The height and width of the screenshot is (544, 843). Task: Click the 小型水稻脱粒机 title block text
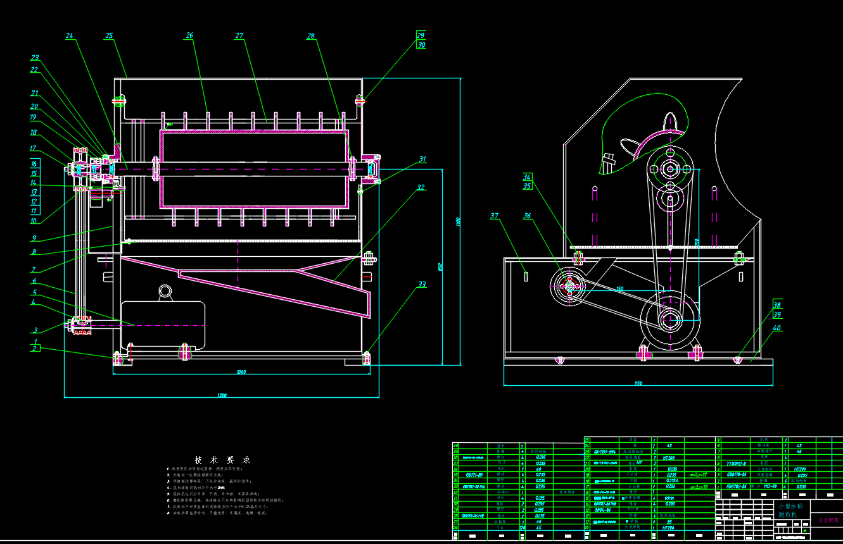click(x=790, y=510)
